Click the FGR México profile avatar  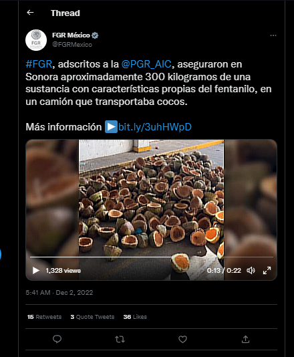point(36,40)
